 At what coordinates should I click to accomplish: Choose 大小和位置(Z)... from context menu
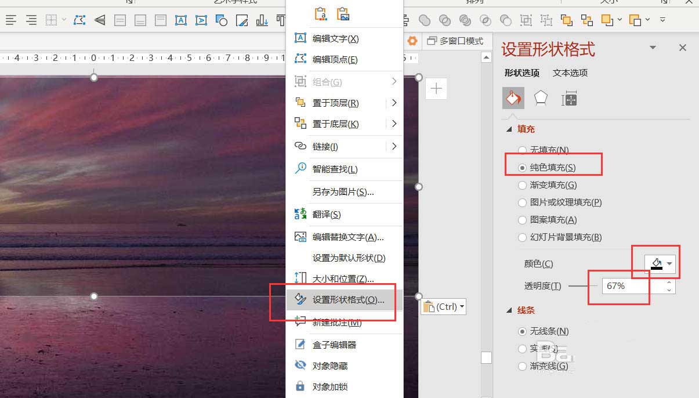point(345,279)
